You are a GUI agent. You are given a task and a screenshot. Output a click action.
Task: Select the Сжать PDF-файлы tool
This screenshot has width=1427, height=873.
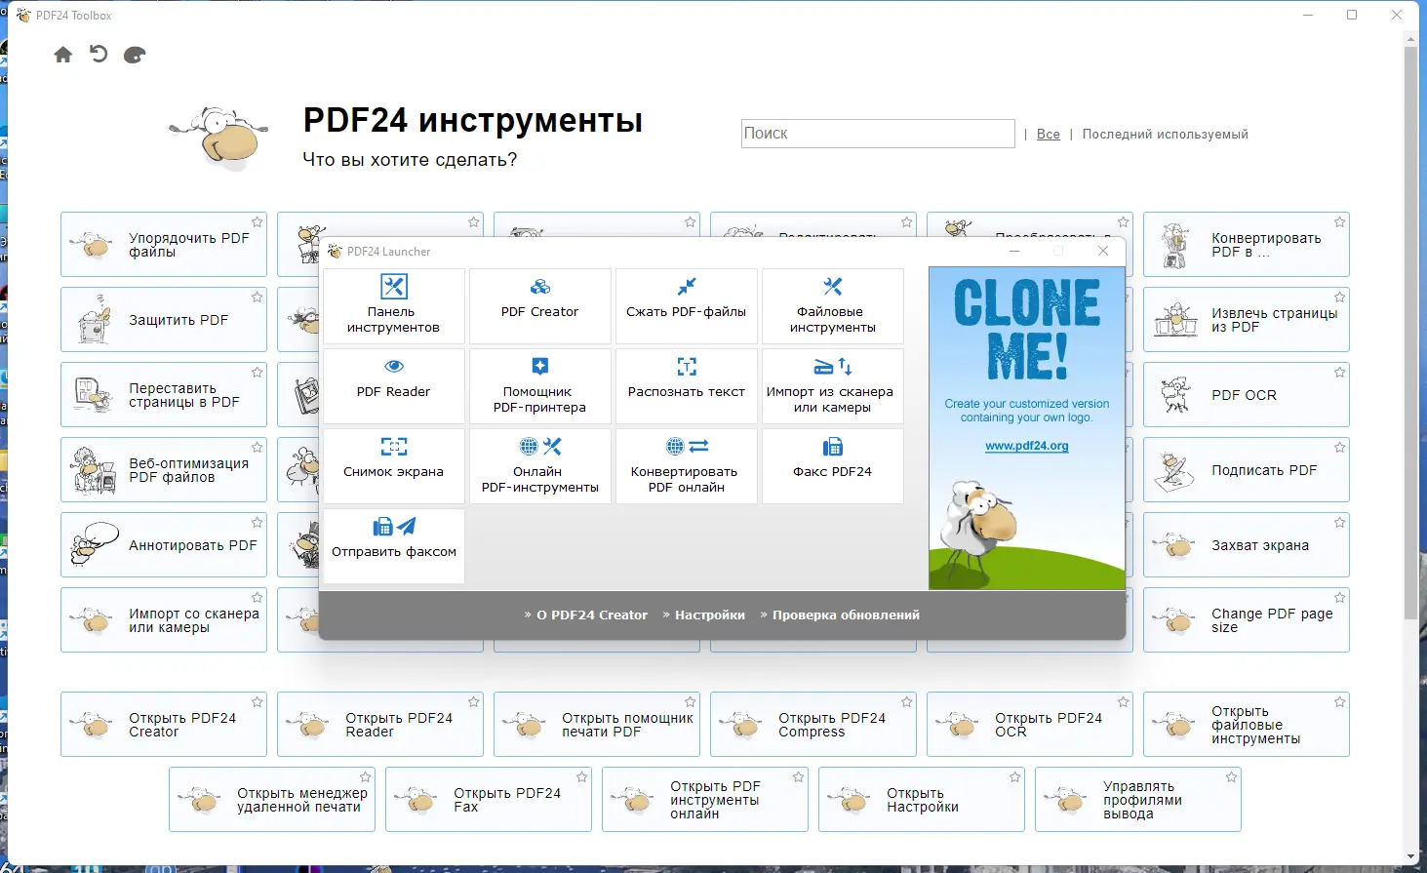[x=686, y=306]
